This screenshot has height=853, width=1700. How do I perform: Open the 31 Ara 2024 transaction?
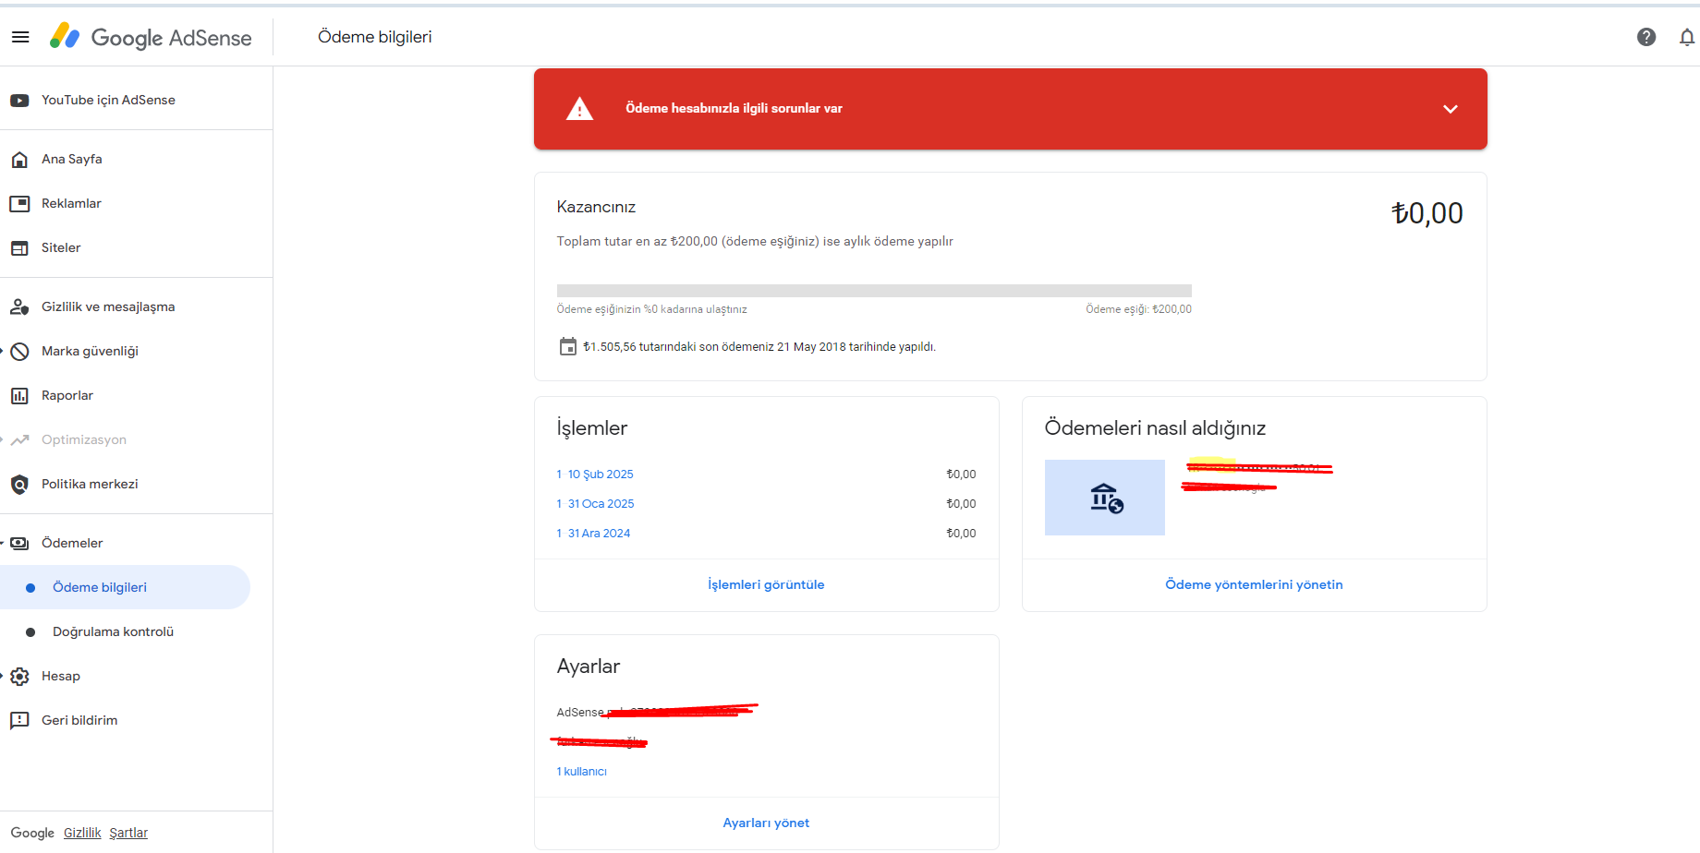tap(593, 533)
